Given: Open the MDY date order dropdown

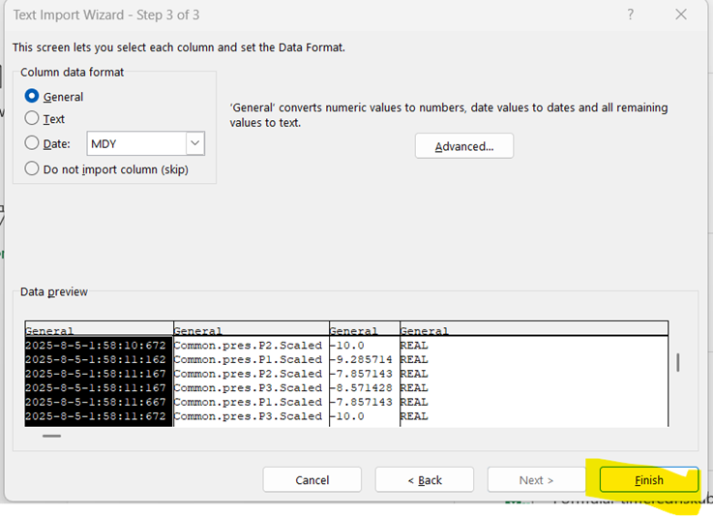Looking at the screenshot, I should (195, 143).
